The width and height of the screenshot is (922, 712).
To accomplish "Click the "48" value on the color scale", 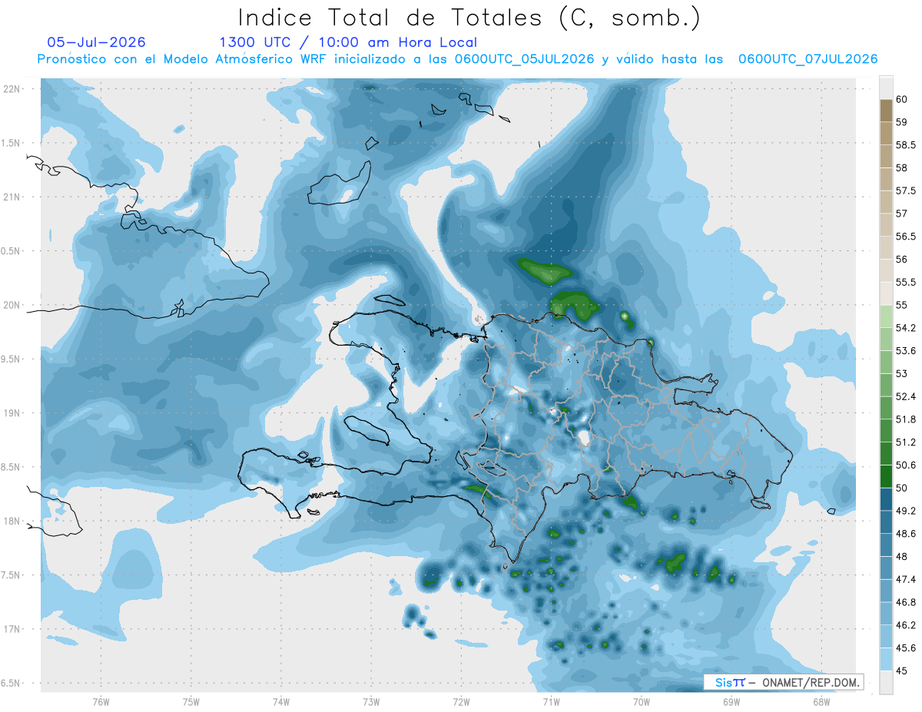I will (x=902, y=557).
